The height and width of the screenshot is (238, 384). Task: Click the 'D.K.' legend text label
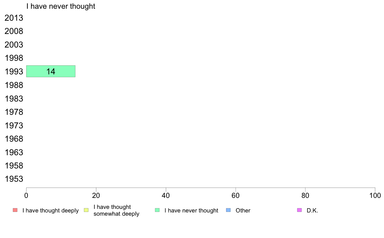pyautogui.click(x=313, y=211)
